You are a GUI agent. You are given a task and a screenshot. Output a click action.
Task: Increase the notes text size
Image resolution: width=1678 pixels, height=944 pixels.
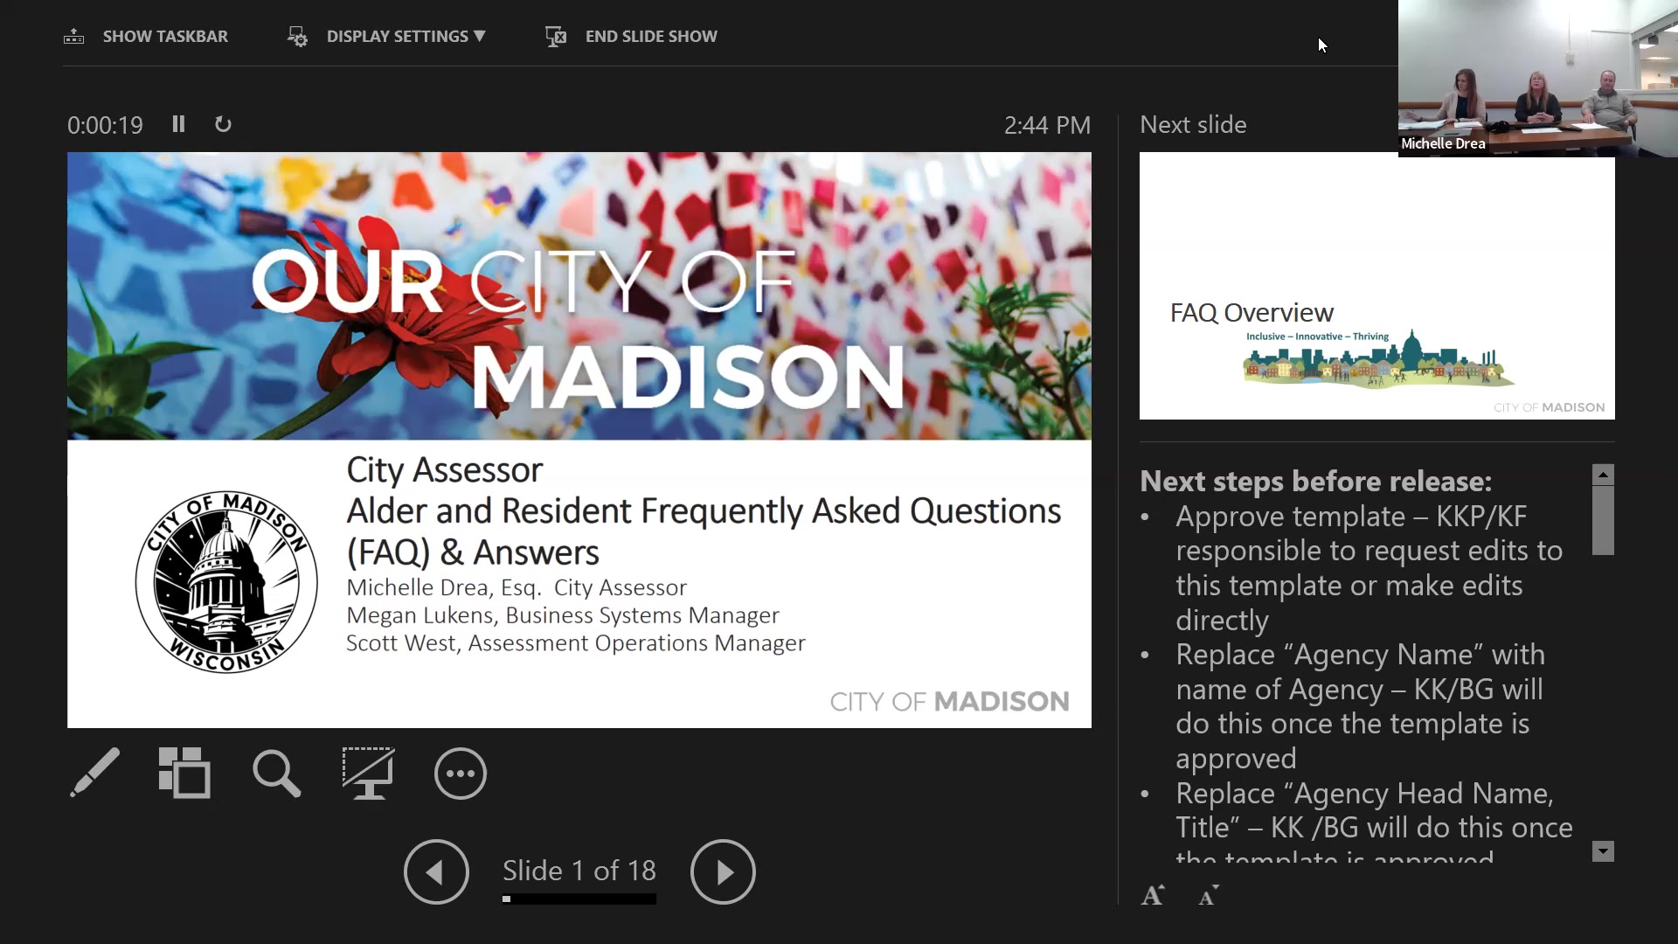click(1153, 895)
